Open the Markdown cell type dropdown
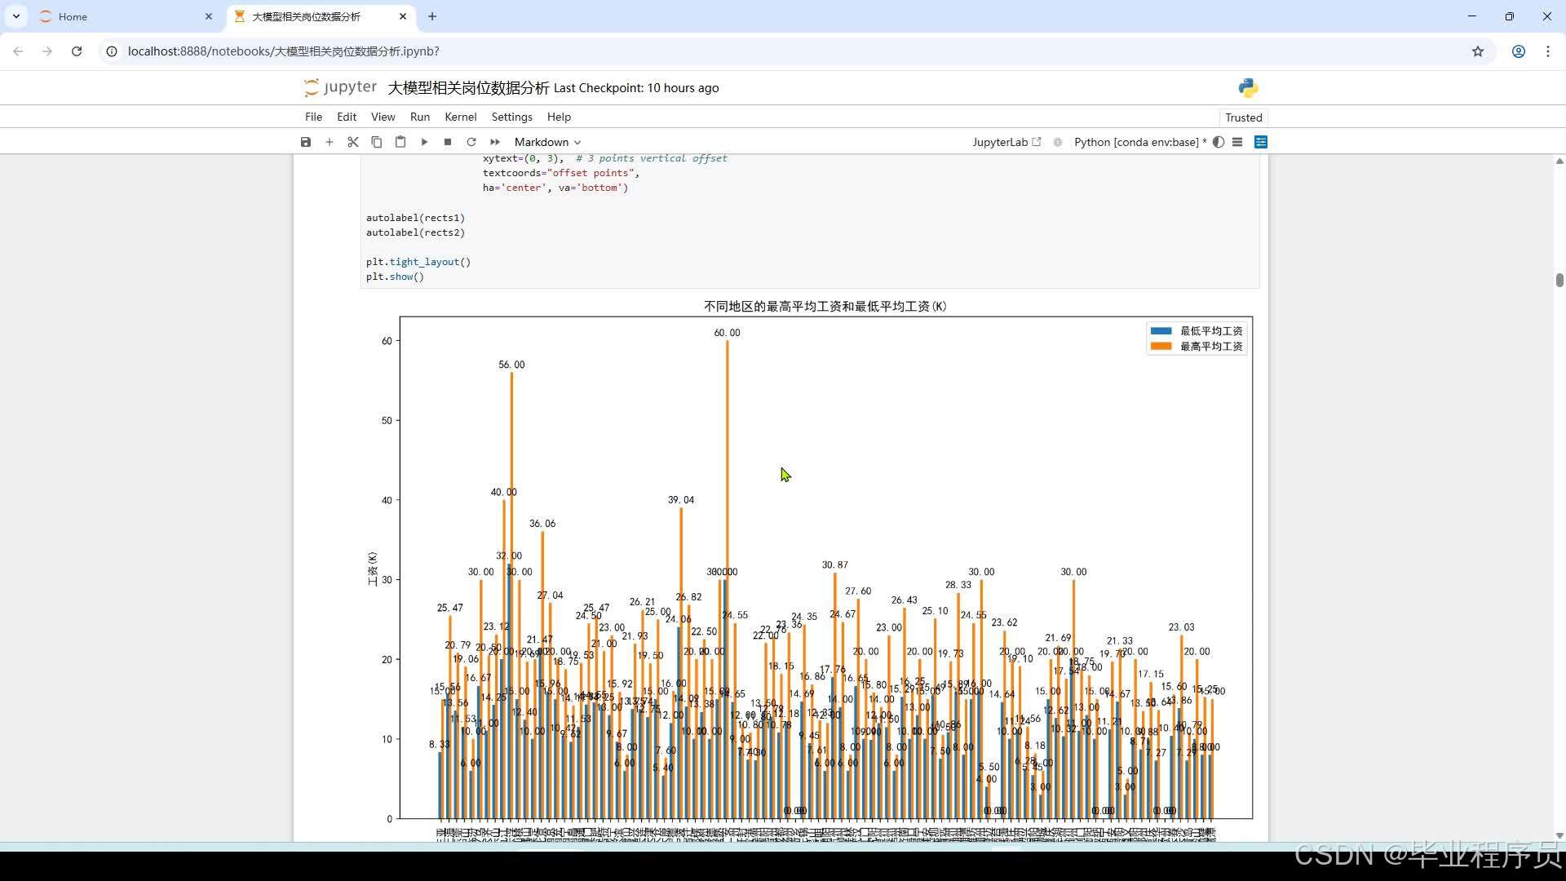1566x881 pixels. pos(547,142)
